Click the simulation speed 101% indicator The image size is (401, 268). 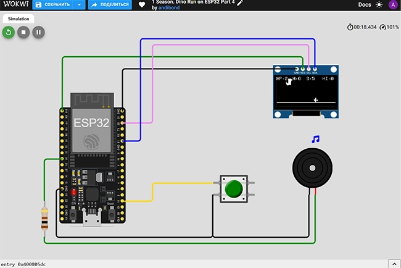pos(389,27)
